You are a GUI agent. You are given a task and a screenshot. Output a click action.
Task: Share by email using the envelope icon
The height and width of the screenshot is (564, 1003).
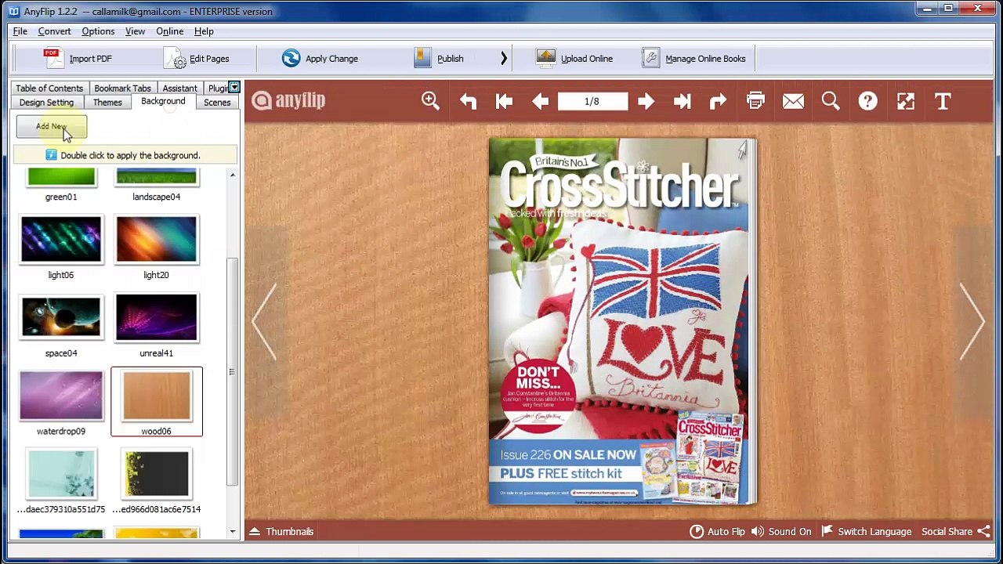pyautogui.click(x=793, y=101)
